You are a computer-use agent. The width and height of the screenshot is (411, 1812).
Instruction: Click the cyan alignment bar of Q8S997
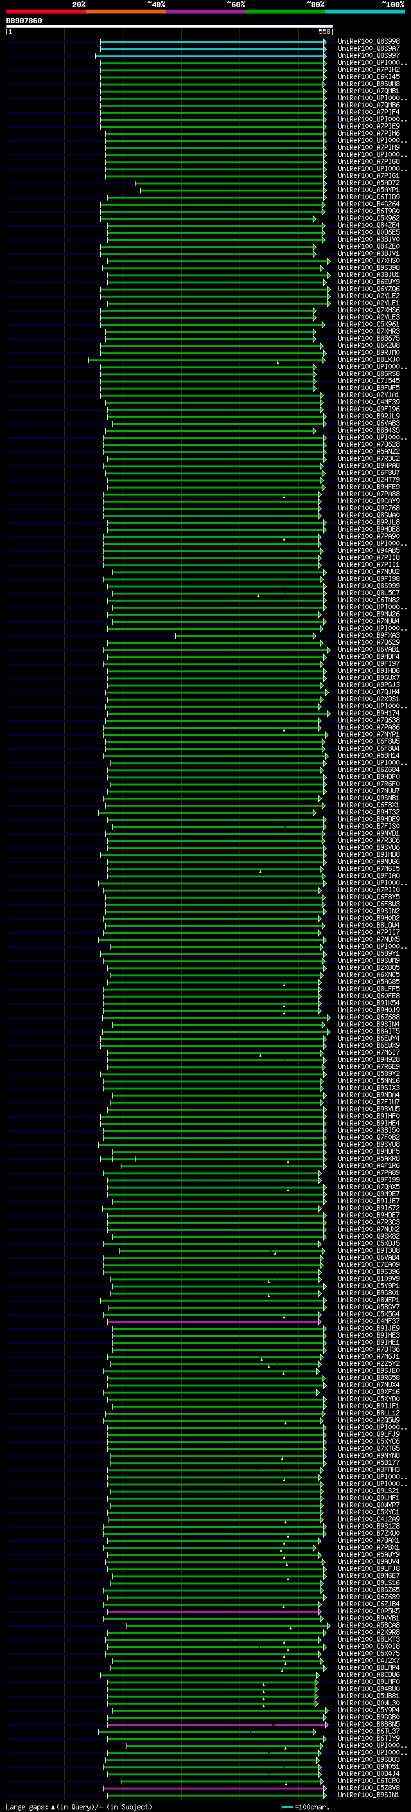[210, 55]
